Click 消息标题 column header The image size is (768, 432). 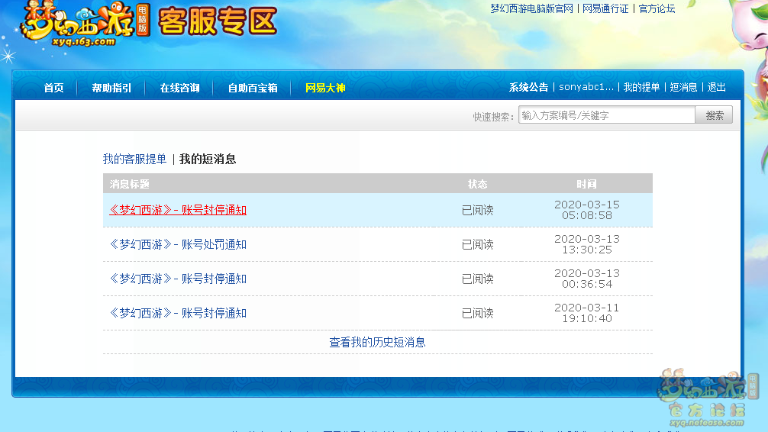tap(129, 184)
